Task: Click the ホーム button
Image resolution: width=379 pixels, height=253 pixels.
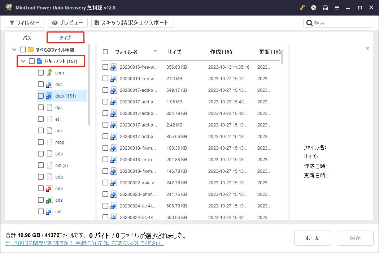Action: [312, 238]
